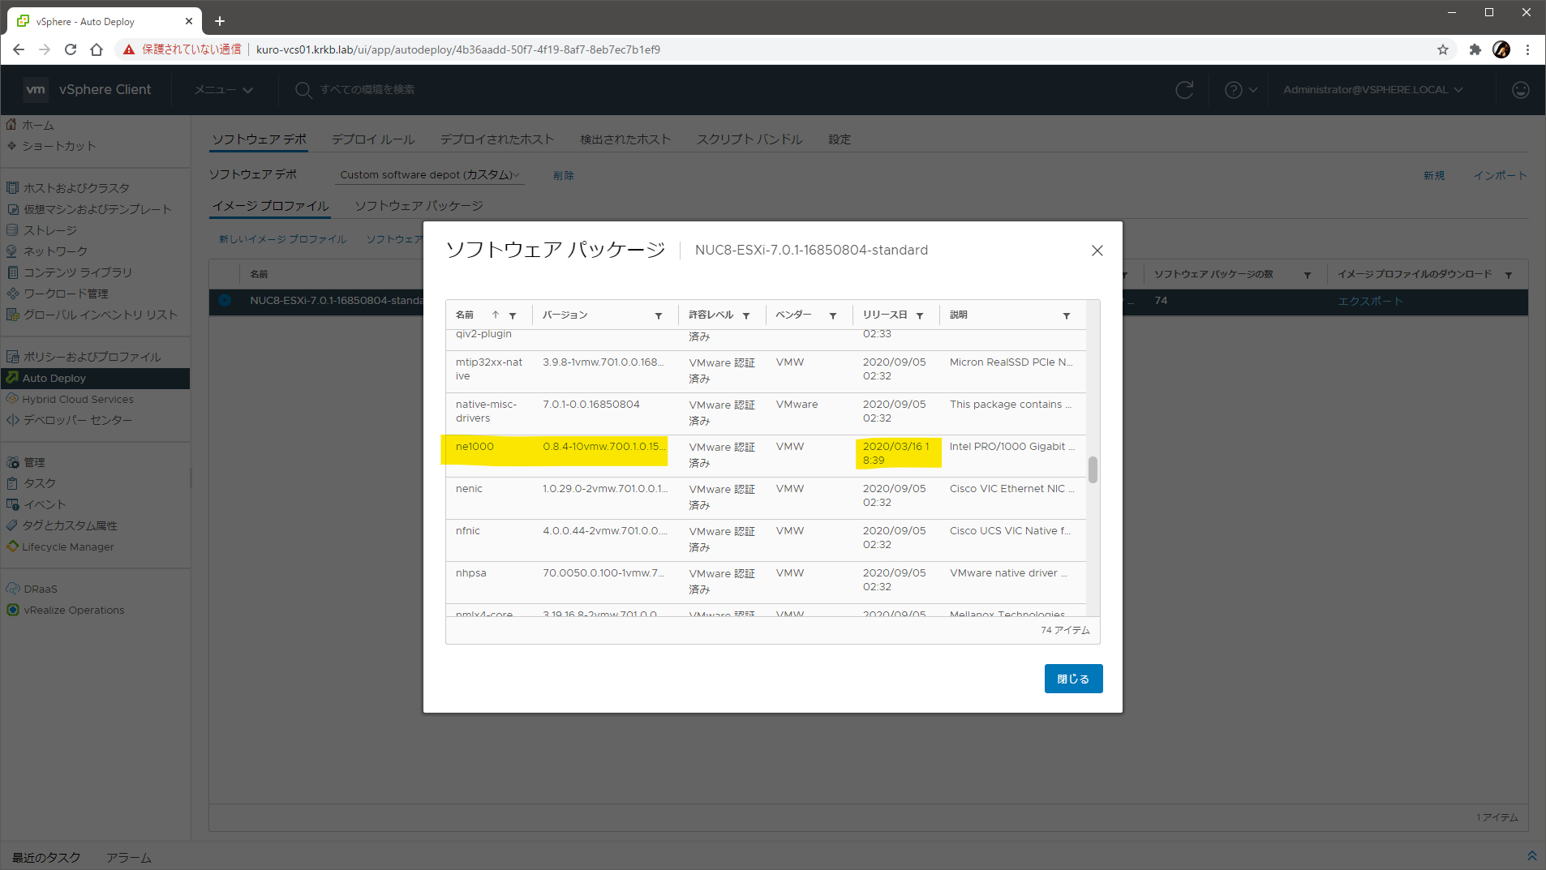Switch to デプロイ ルール tab
The image size is (1546, 870).
pyautogui.click(x=372, y=139)
